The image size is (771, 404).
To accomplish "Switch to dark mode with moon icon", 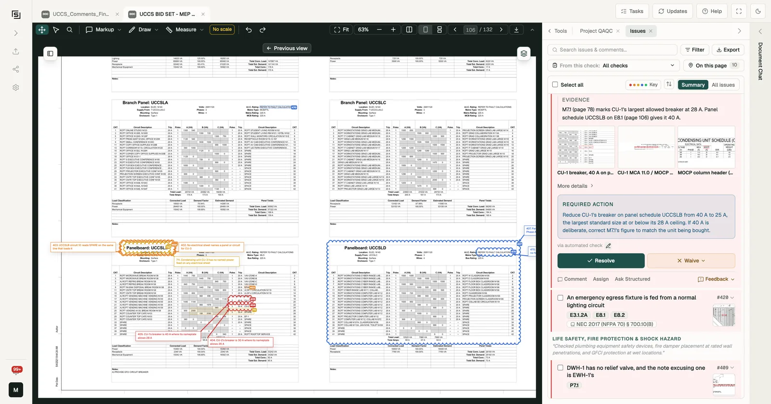I will (758, 11).
